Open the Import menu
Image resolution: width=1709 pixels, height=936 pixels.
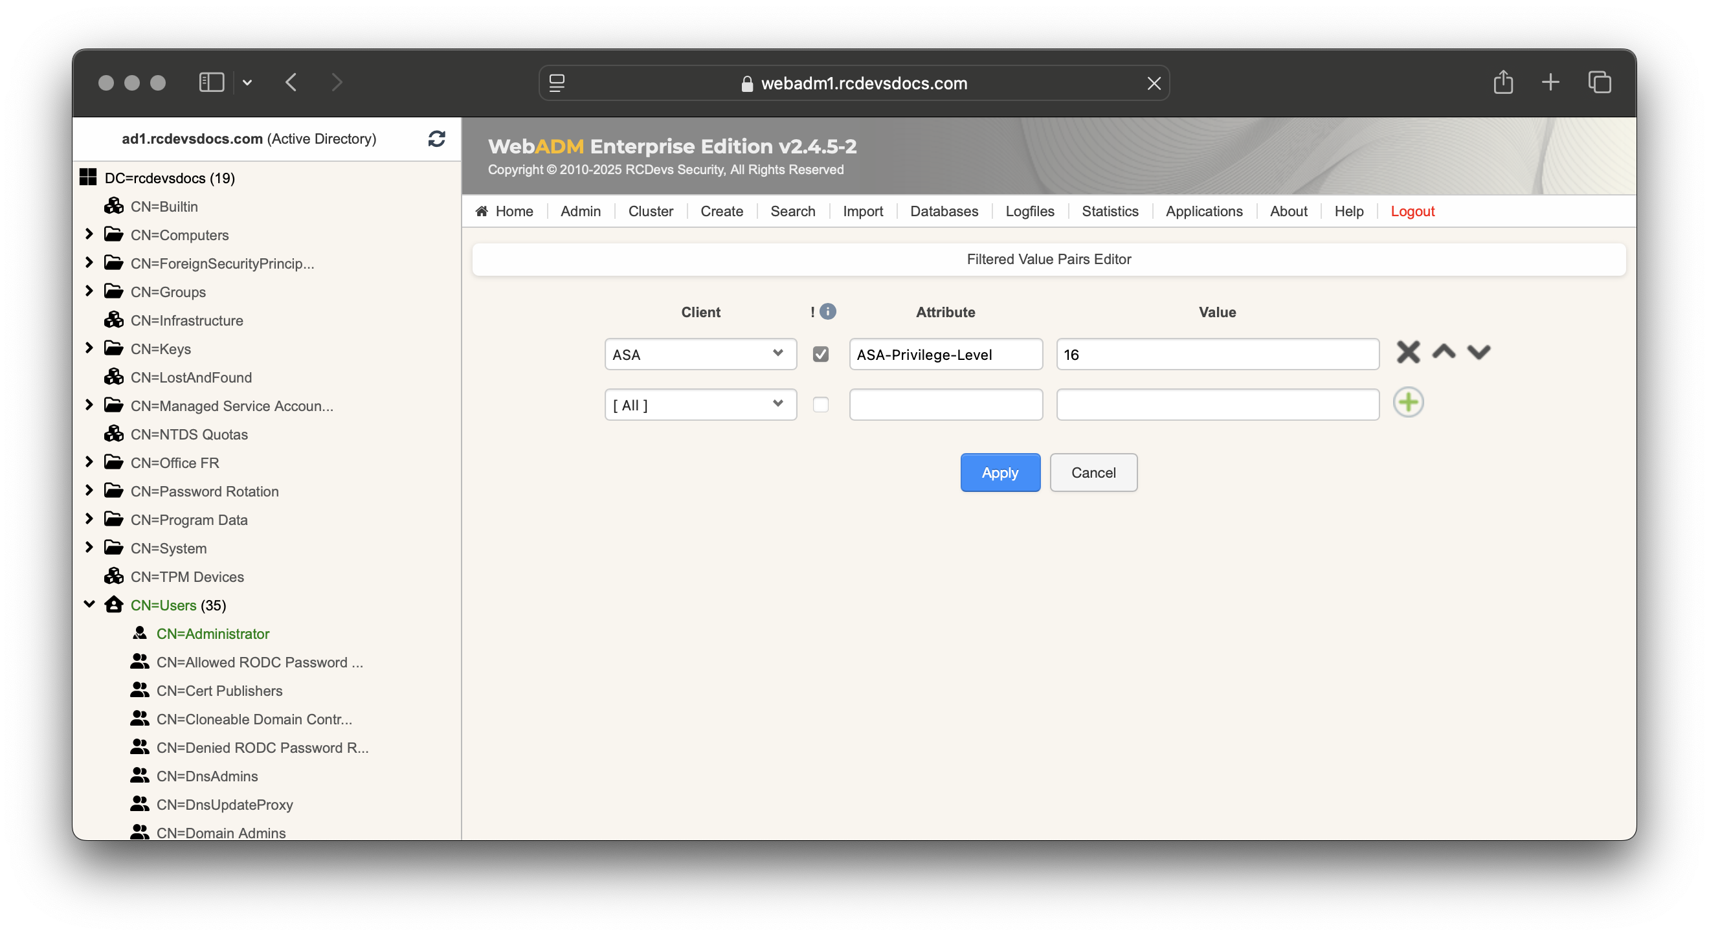862,211
